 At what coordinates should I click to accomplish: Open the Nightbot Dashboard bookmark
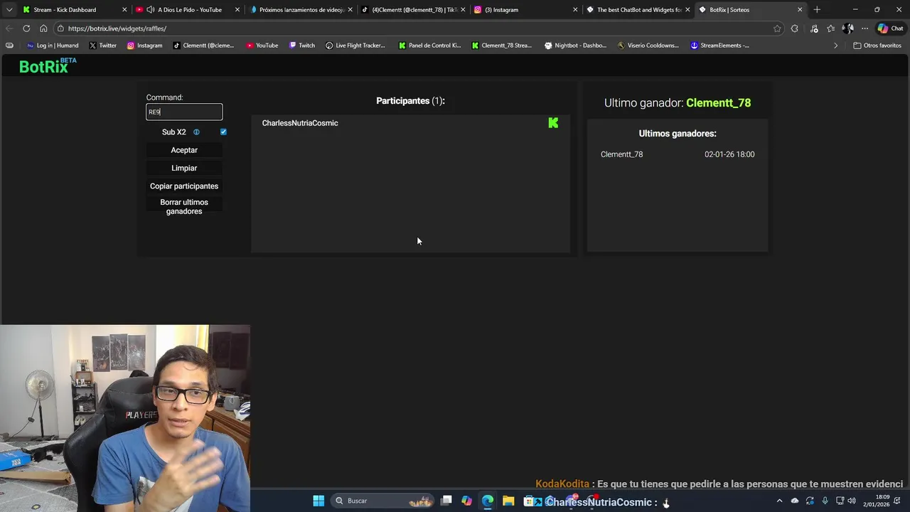coord(576,46)
